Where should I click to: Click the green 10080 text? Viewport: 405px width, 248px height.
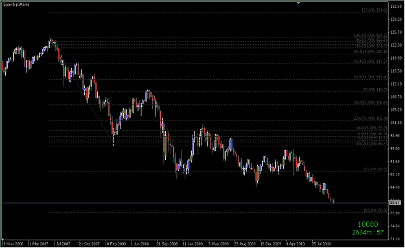(368, 224)
